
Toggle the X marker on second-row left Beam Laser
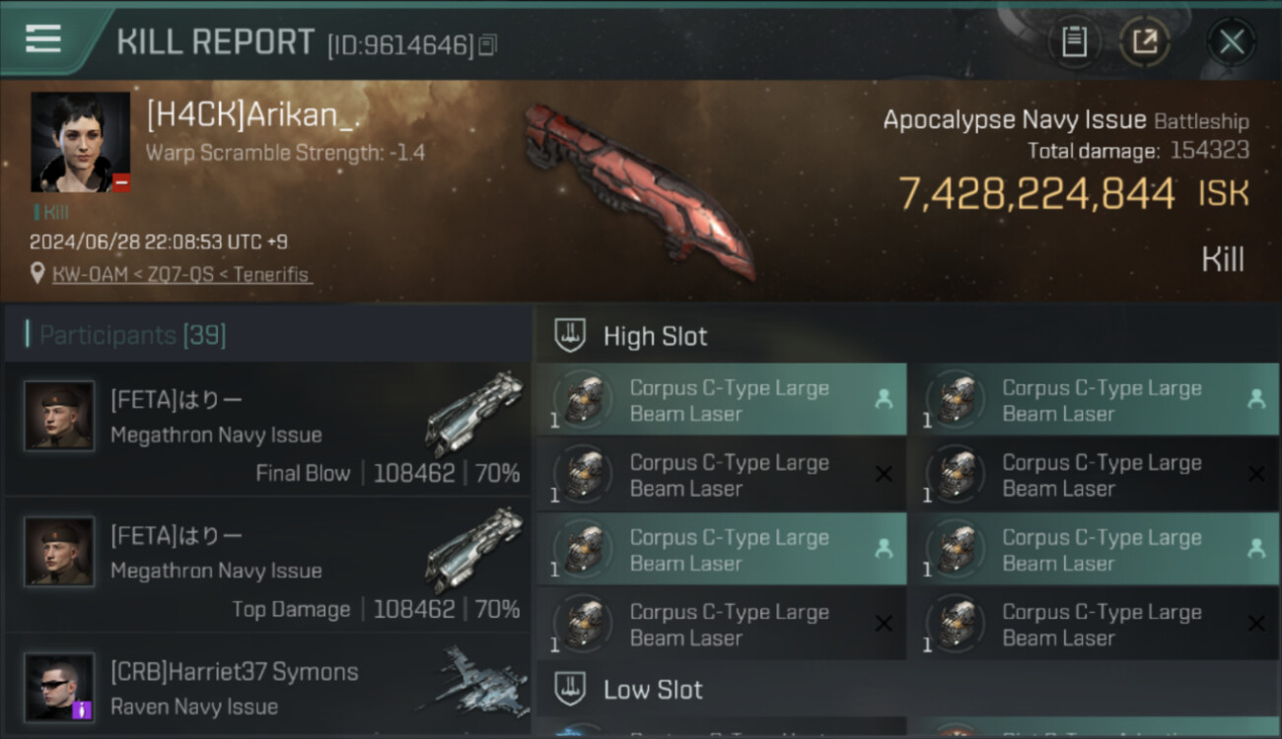tap(884, 474)
